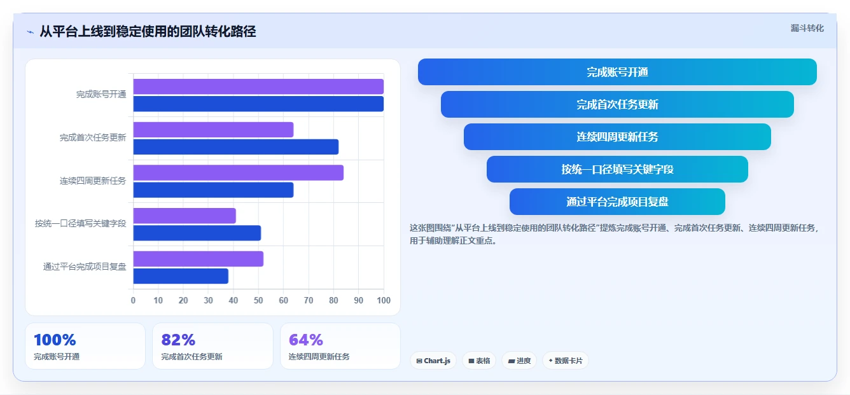Click the chart axis label 按统一口径填写关键字段

(81, 223)
